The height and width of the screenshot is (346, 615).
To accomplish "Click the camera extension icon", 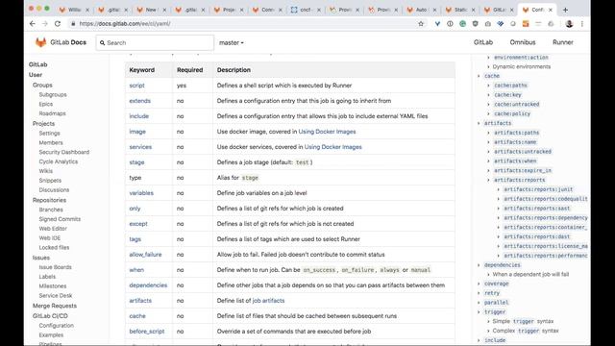I will pyautogui.click(x=487, y=23).
